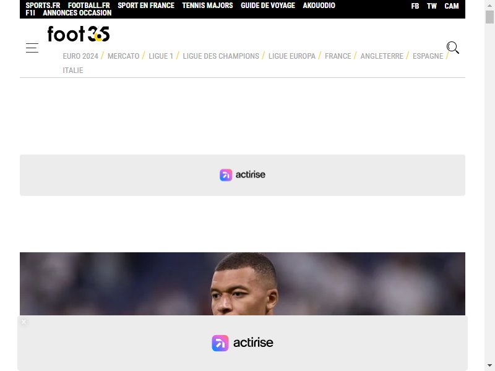The image size is (495, 371).
Task: Visit the TENNIS MAJORS link
Action: 207,6
